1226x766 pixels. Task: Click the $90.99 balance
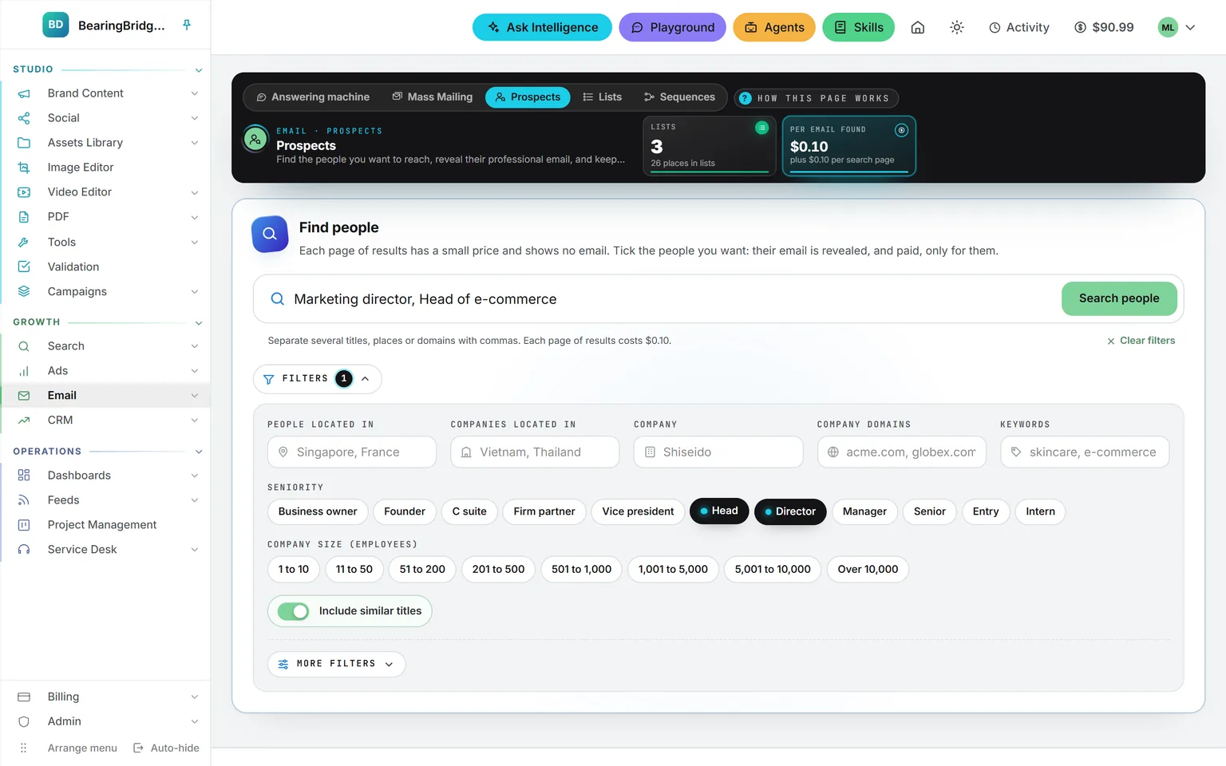[1104, 27]
